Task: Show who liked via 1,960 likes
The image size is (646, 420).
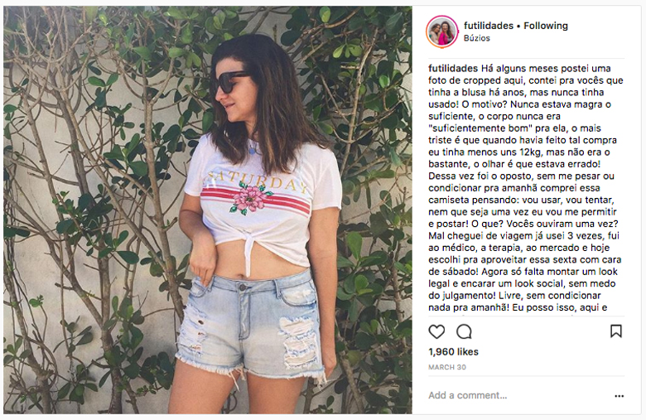Action: [453, 351]
